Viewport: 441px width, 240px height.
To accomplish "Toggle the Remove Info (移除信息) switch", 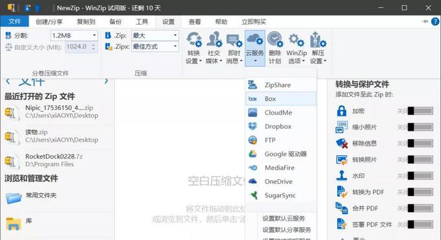I will coord(420,144).
